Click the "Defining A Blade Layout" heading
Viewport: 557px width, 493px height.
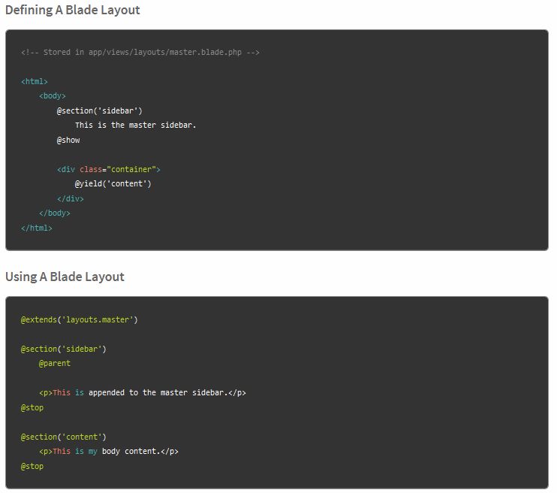(73, 11)
